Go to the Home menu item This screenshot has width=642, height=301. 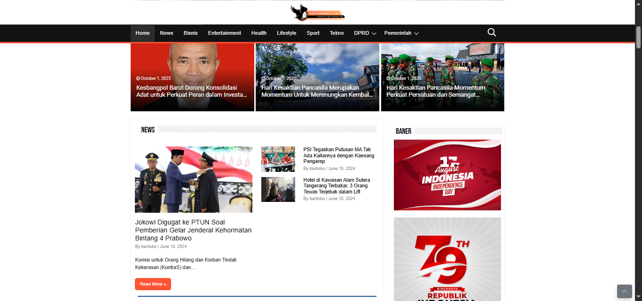[142, 33]
